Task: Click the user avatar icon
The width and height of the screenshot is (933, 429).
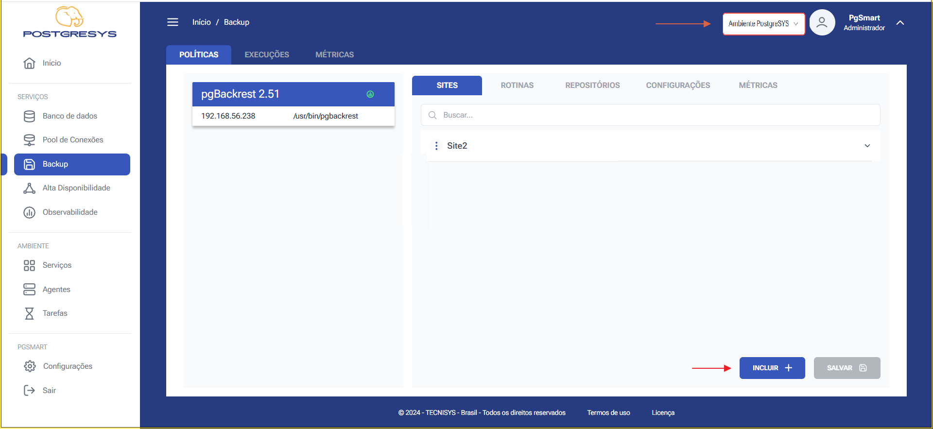Action: [822, 22]
